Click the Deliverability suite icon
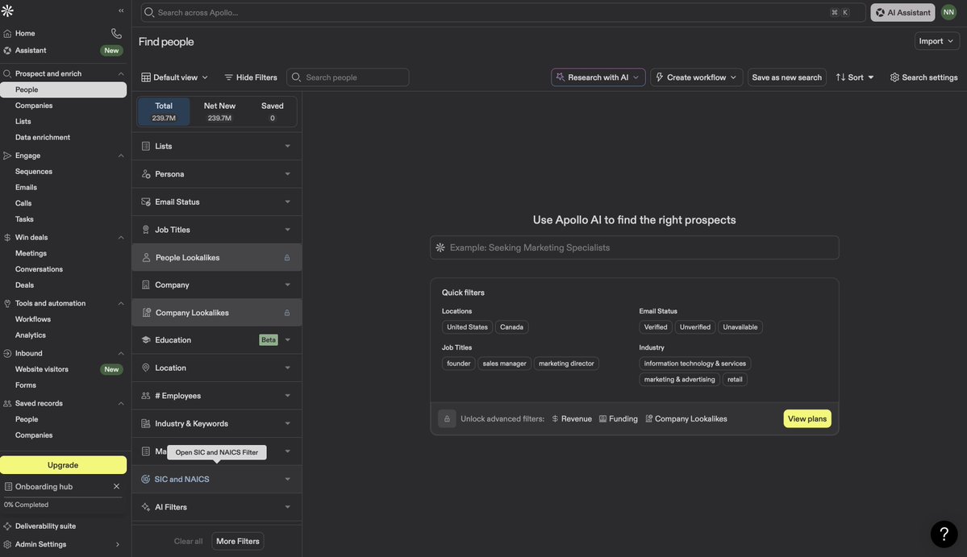 pos(7,526)
